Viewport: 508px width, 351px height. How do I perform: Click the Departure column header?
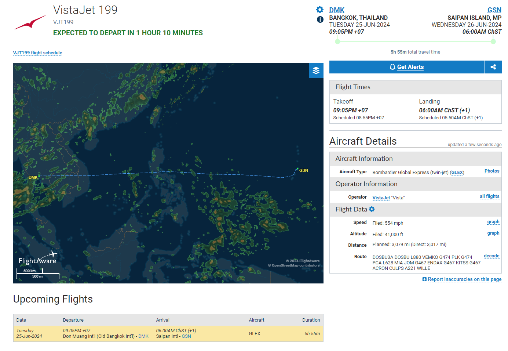pyautogui.click(x=73, y=320)
